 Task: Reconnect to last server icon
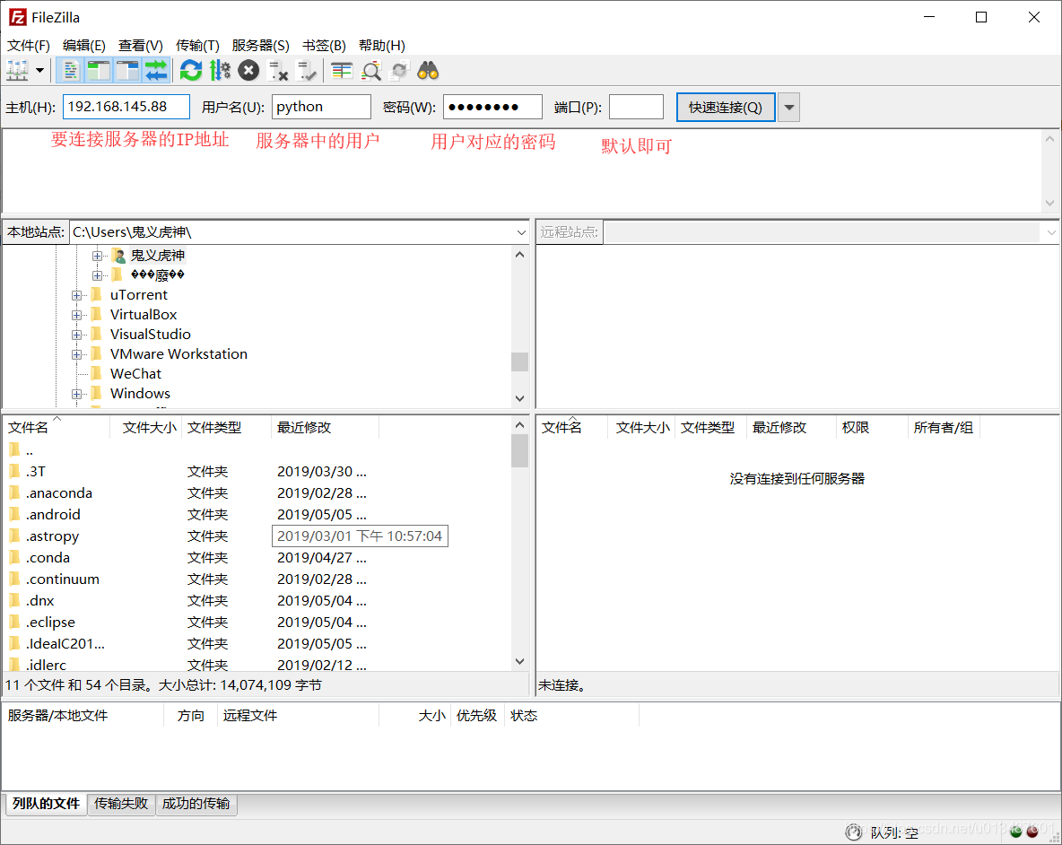tap(306, 70)
